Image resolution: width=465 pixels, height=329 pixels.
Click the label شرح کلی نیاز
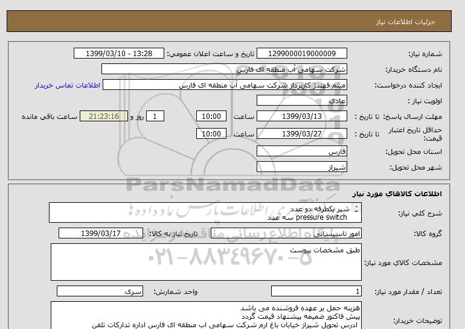(420, 213)
